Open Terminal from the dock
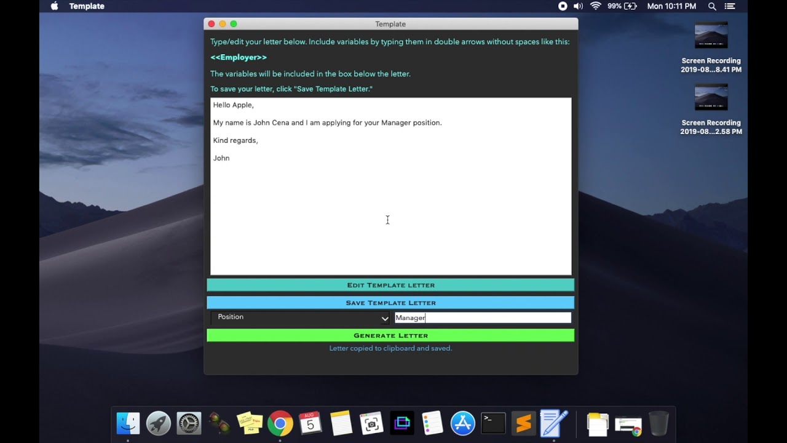Image resolution: width=787 pixels, height=443 pixels. [493, 423]
